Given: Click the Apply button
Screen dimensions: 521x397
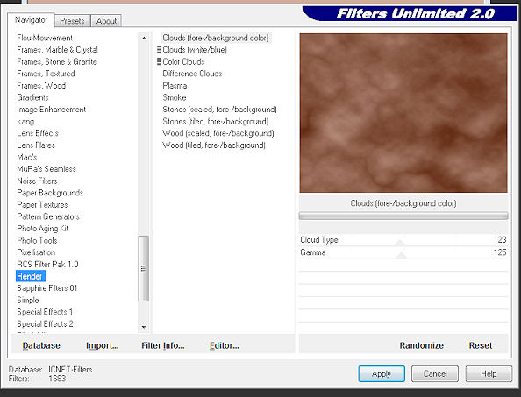Looking at the screenshot, I should point(382,373).
